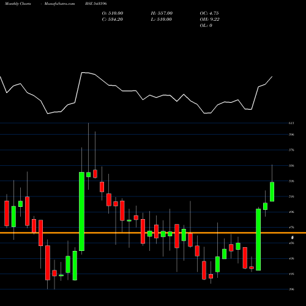
Task: Click the 496 price axis label
Action: pyautogui.click(x=291, y=212)
